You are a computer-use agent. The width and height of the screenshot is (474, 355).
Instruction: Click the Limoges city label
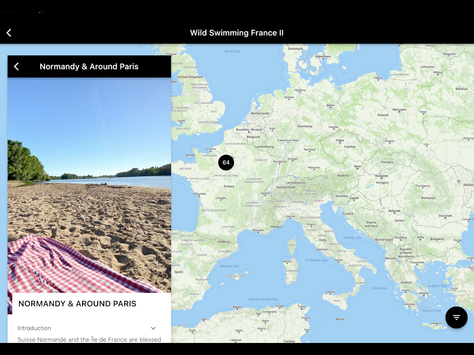221,198
